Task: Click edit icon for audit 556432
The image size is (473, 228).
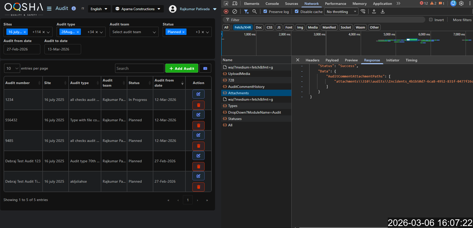Action: click(198, 115)
